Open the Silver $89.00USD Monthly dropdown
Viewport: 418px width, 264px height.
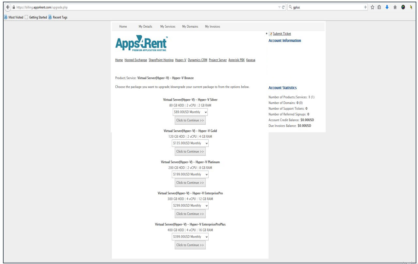click(x=190, y=112)
